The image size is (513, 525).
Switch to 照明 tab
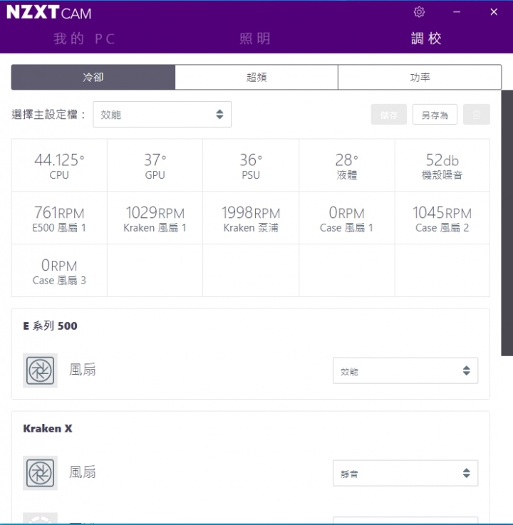click(x=255, y=38)
